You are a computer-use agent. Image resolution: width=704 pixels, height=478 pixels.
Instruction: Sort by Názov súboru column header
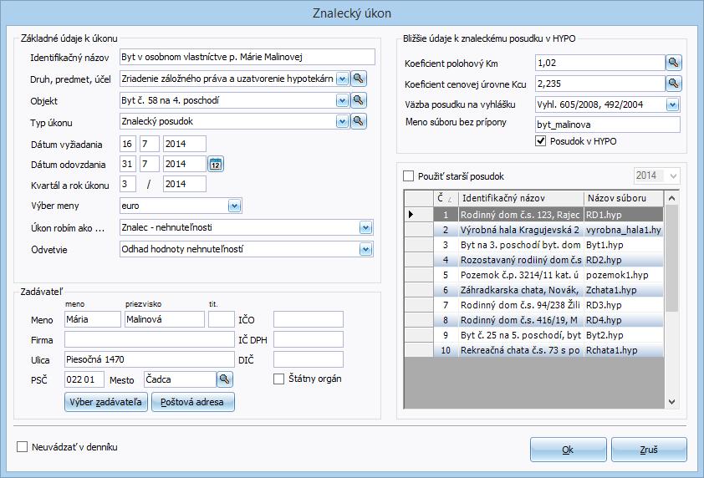tap(624, 198)
